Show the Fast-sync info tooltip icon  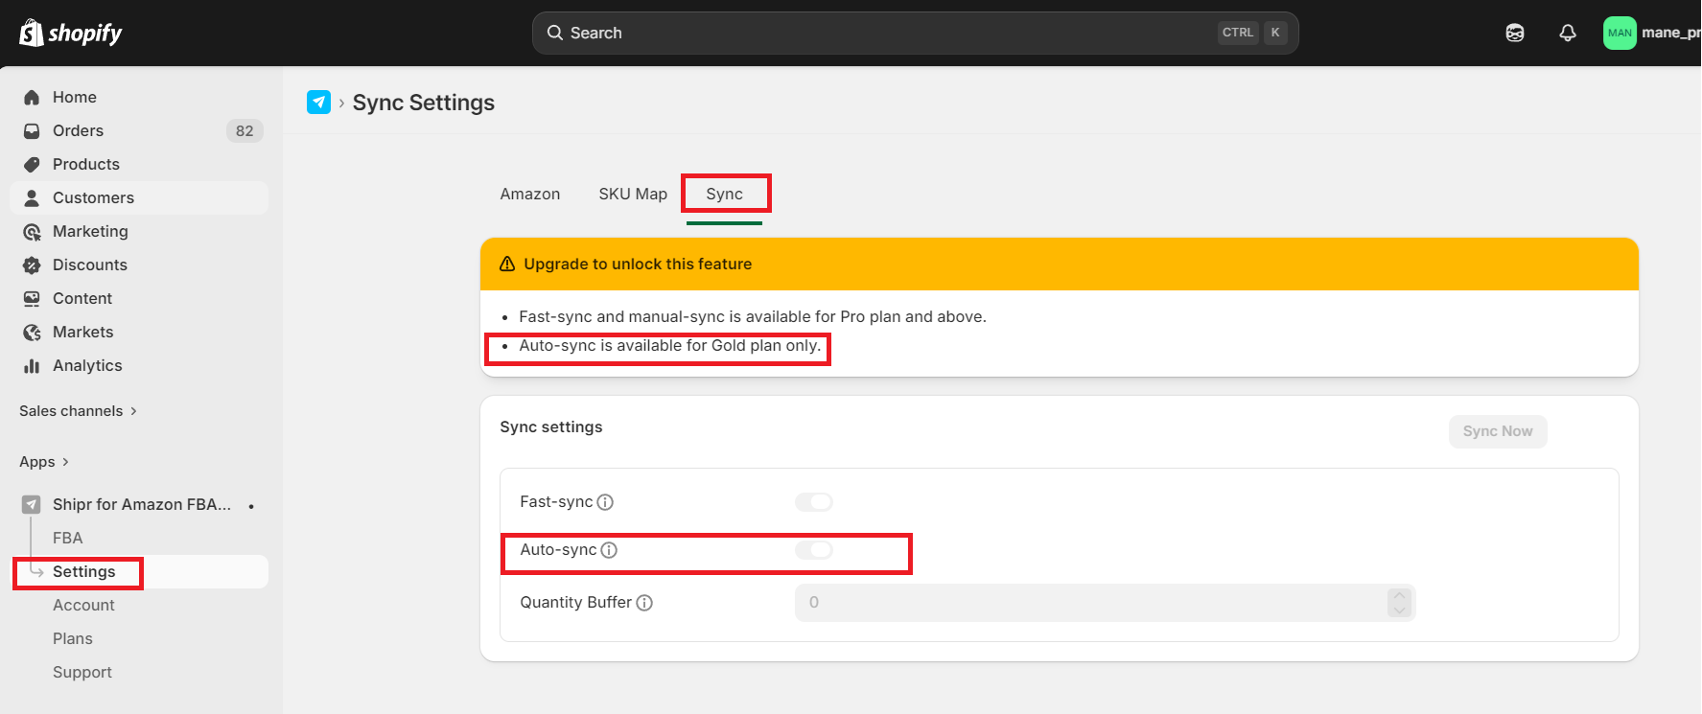pos(605,502)
